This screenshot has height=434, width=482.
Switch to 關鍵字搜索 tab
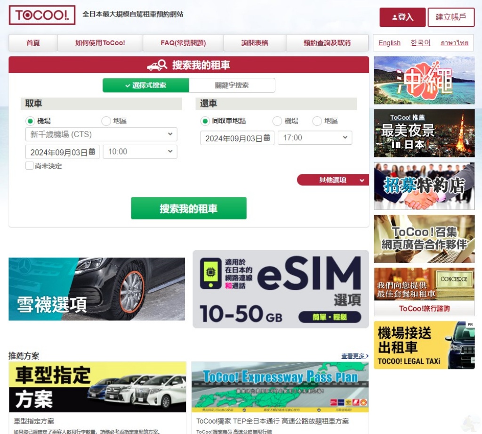click(x=232, y=85)
